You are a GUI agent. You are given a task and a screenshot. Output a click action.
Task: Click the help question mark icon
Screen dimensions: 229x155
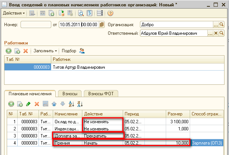110,13
